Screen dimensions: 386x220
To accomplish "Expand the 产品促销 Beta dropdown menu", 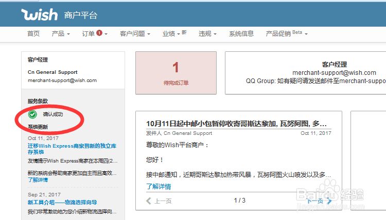I will coord(287,34).
